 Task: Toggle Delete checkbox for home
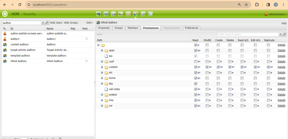[230, 78]
